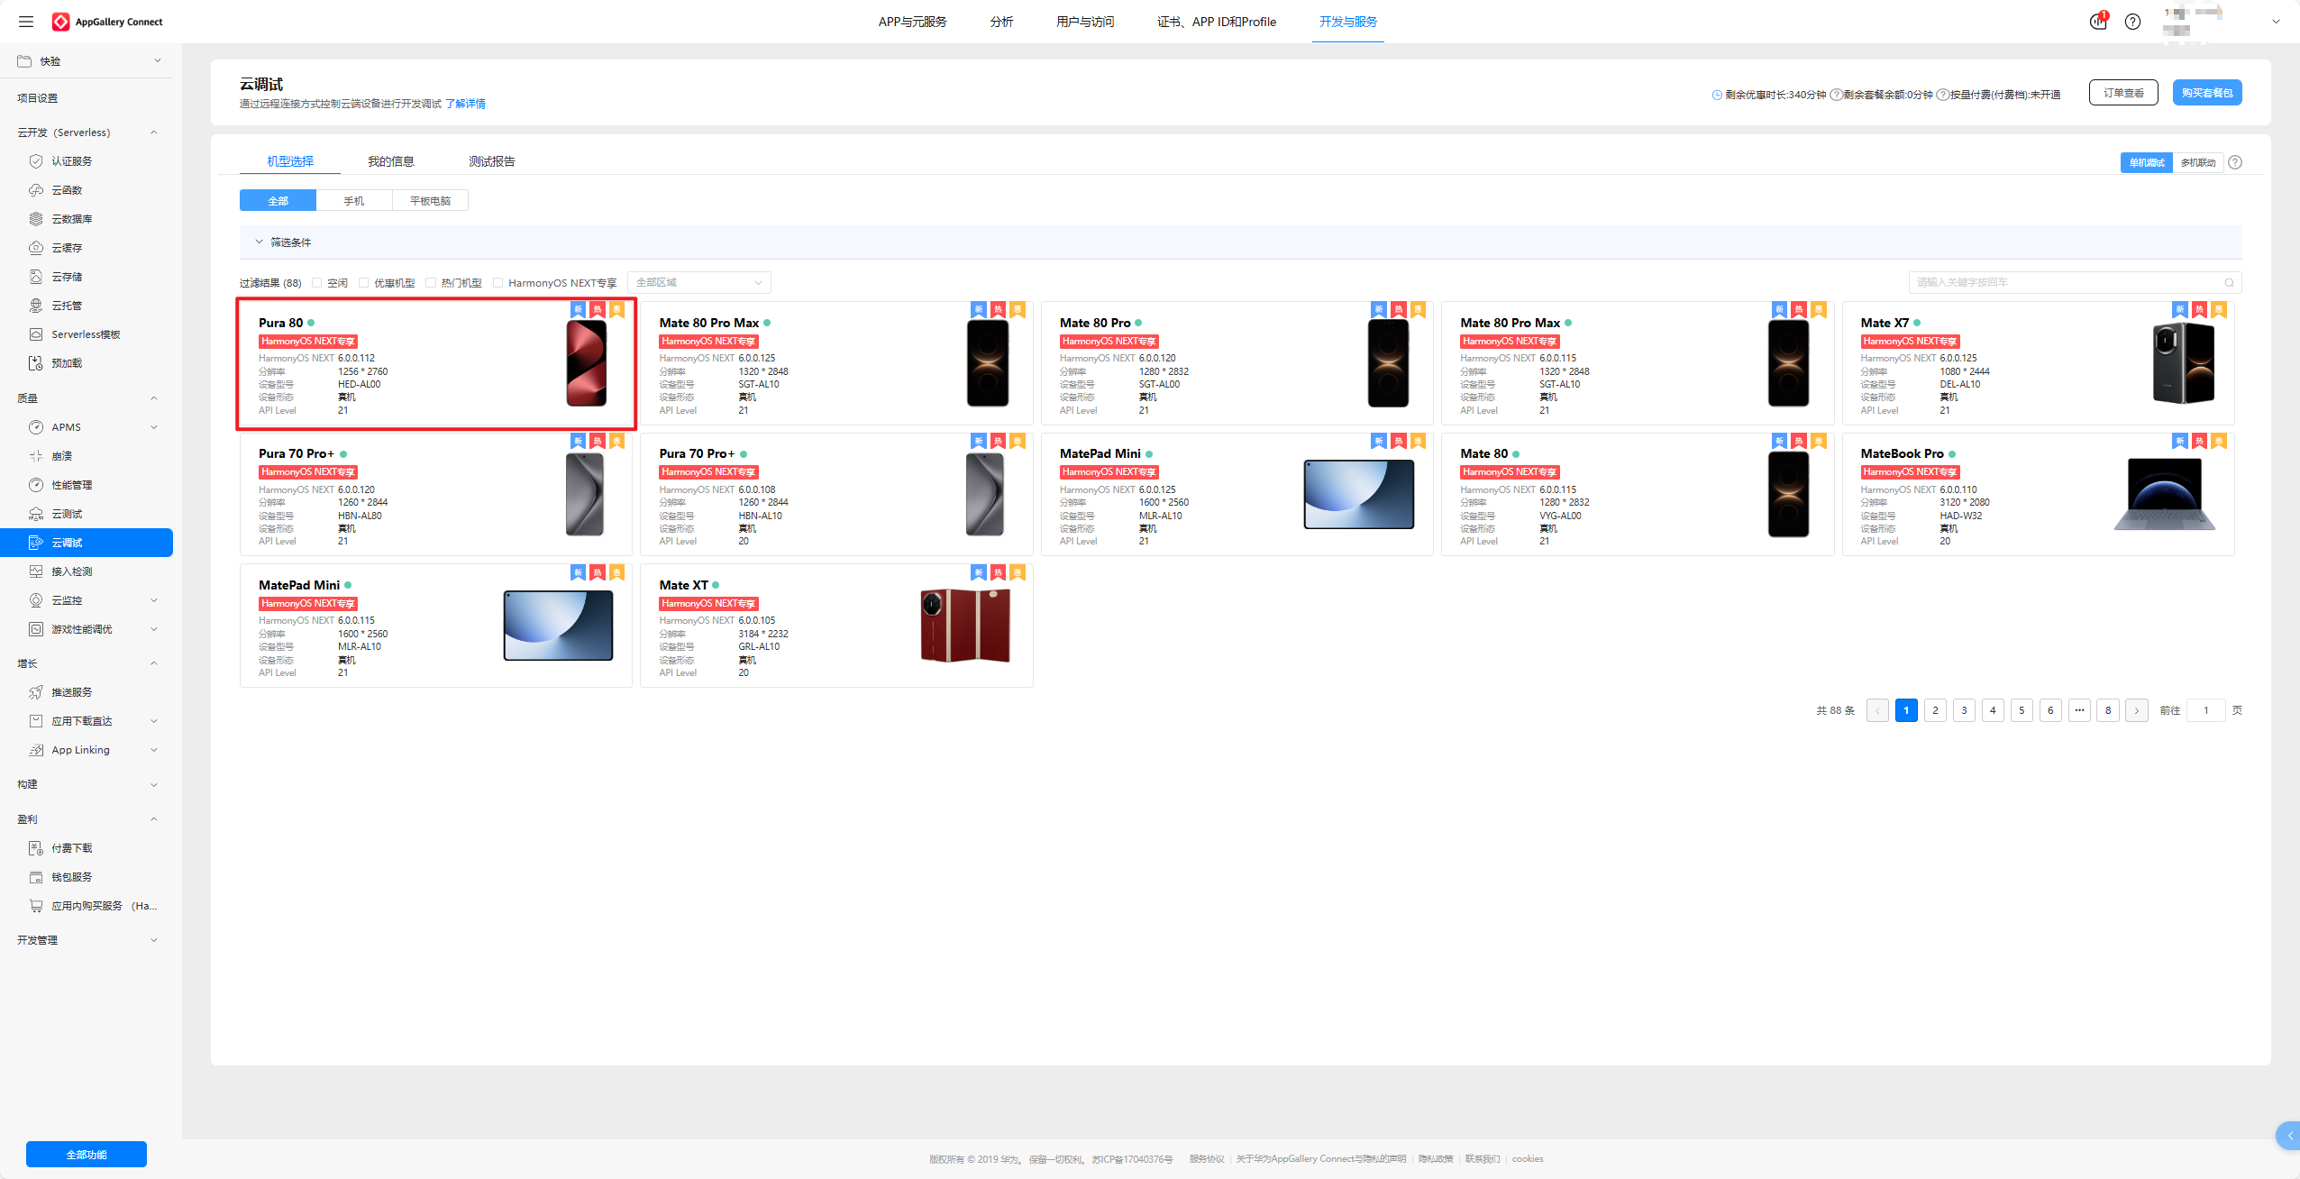
Task: Open the notifications icon with red badge
Action: click(2098, 22)
